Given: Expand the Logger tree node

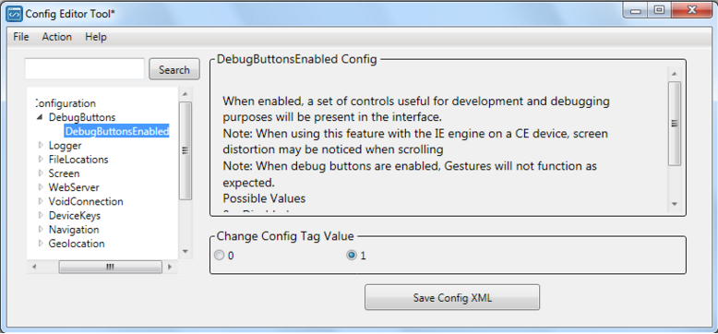Looking at the screenshot, I should [41, 146].
